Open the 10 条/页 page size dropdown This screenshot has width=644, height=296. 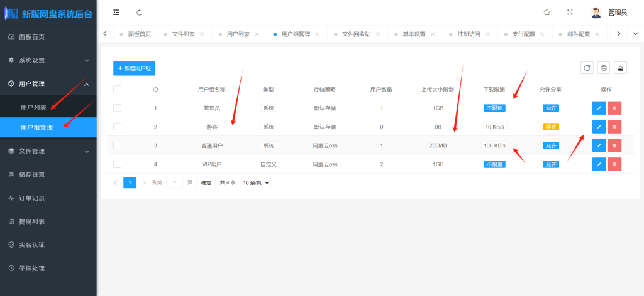pos(255,183)
